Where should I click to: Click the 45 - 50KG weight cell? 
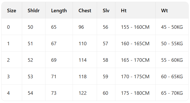(x=172, y=27)
